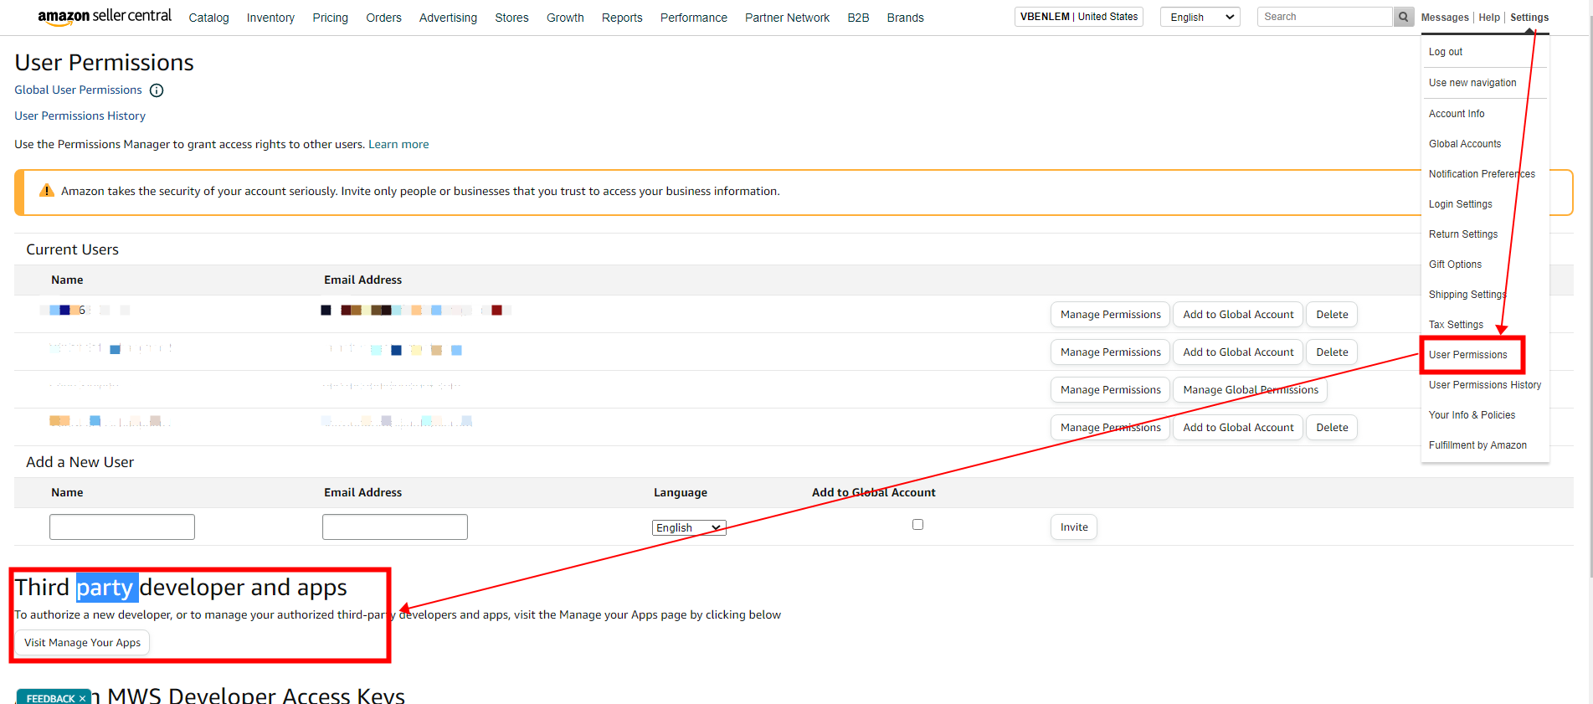This screenshot has height=704, width=1593.
Task: Click the Amazon Seller Central logo
Action: (x=105, y=17)
